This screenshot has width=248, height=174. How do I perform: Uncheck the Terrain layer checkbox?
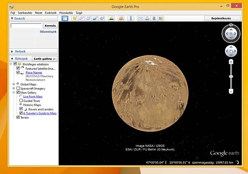tap(18, 117)
